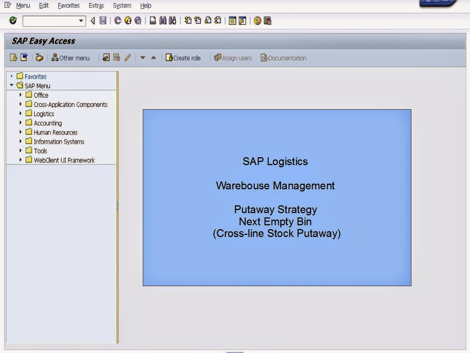Viewport: 470px width, 353px height.
Task: Open the Print icon
Action: (x=153, y=21)
